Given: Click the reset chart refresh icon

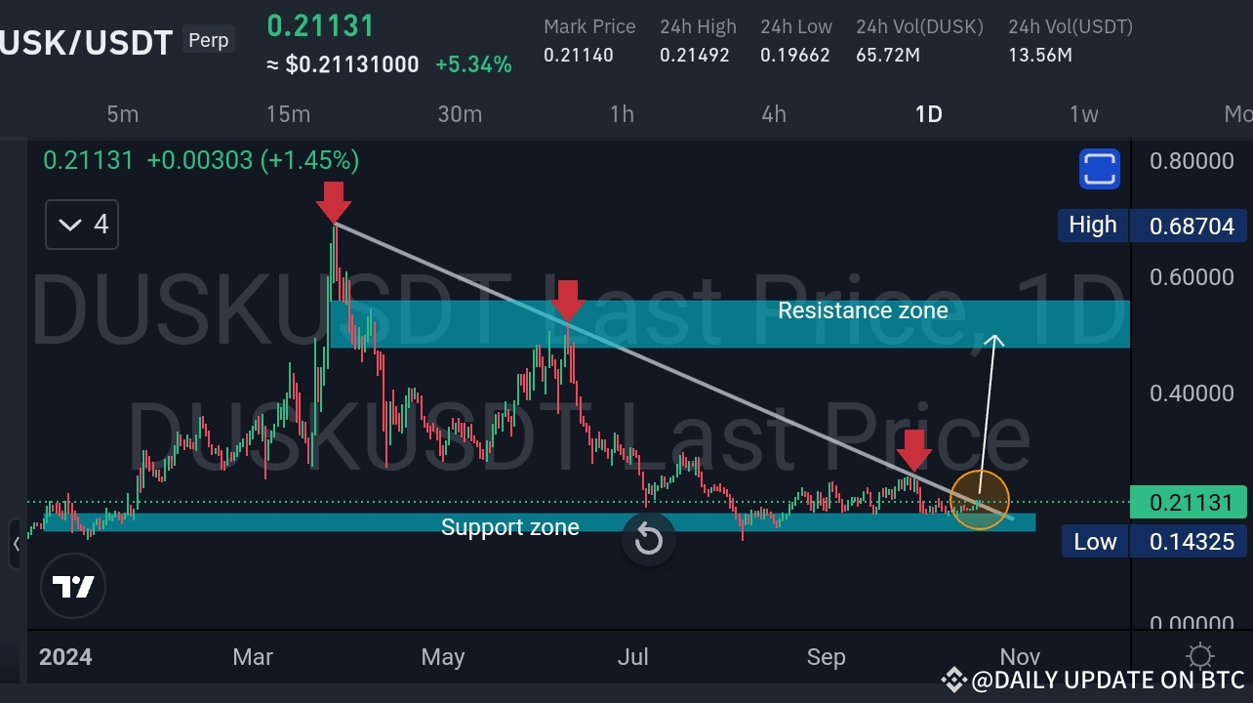Looking at the screenshot, I should pyautogui.click(x=648, y=538).
